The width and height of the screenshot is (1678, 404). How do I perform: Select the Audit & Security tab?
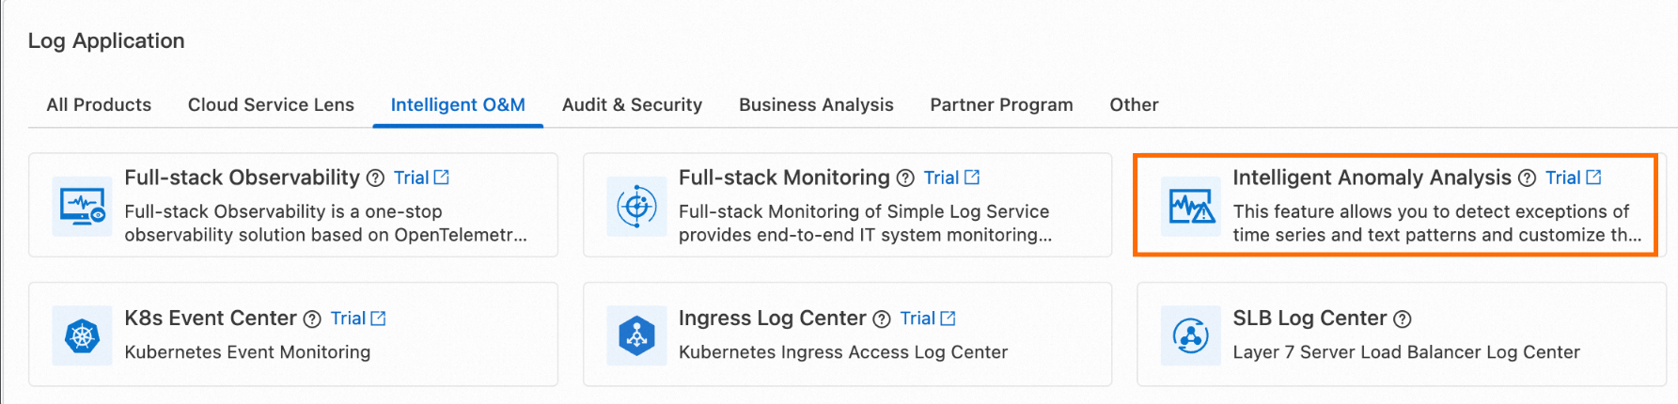tap(632, 105)
